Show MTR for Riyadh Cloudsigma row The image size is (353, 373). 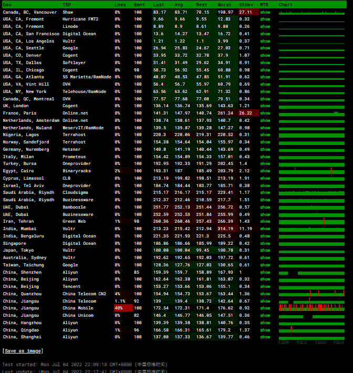tap(265, 192)
